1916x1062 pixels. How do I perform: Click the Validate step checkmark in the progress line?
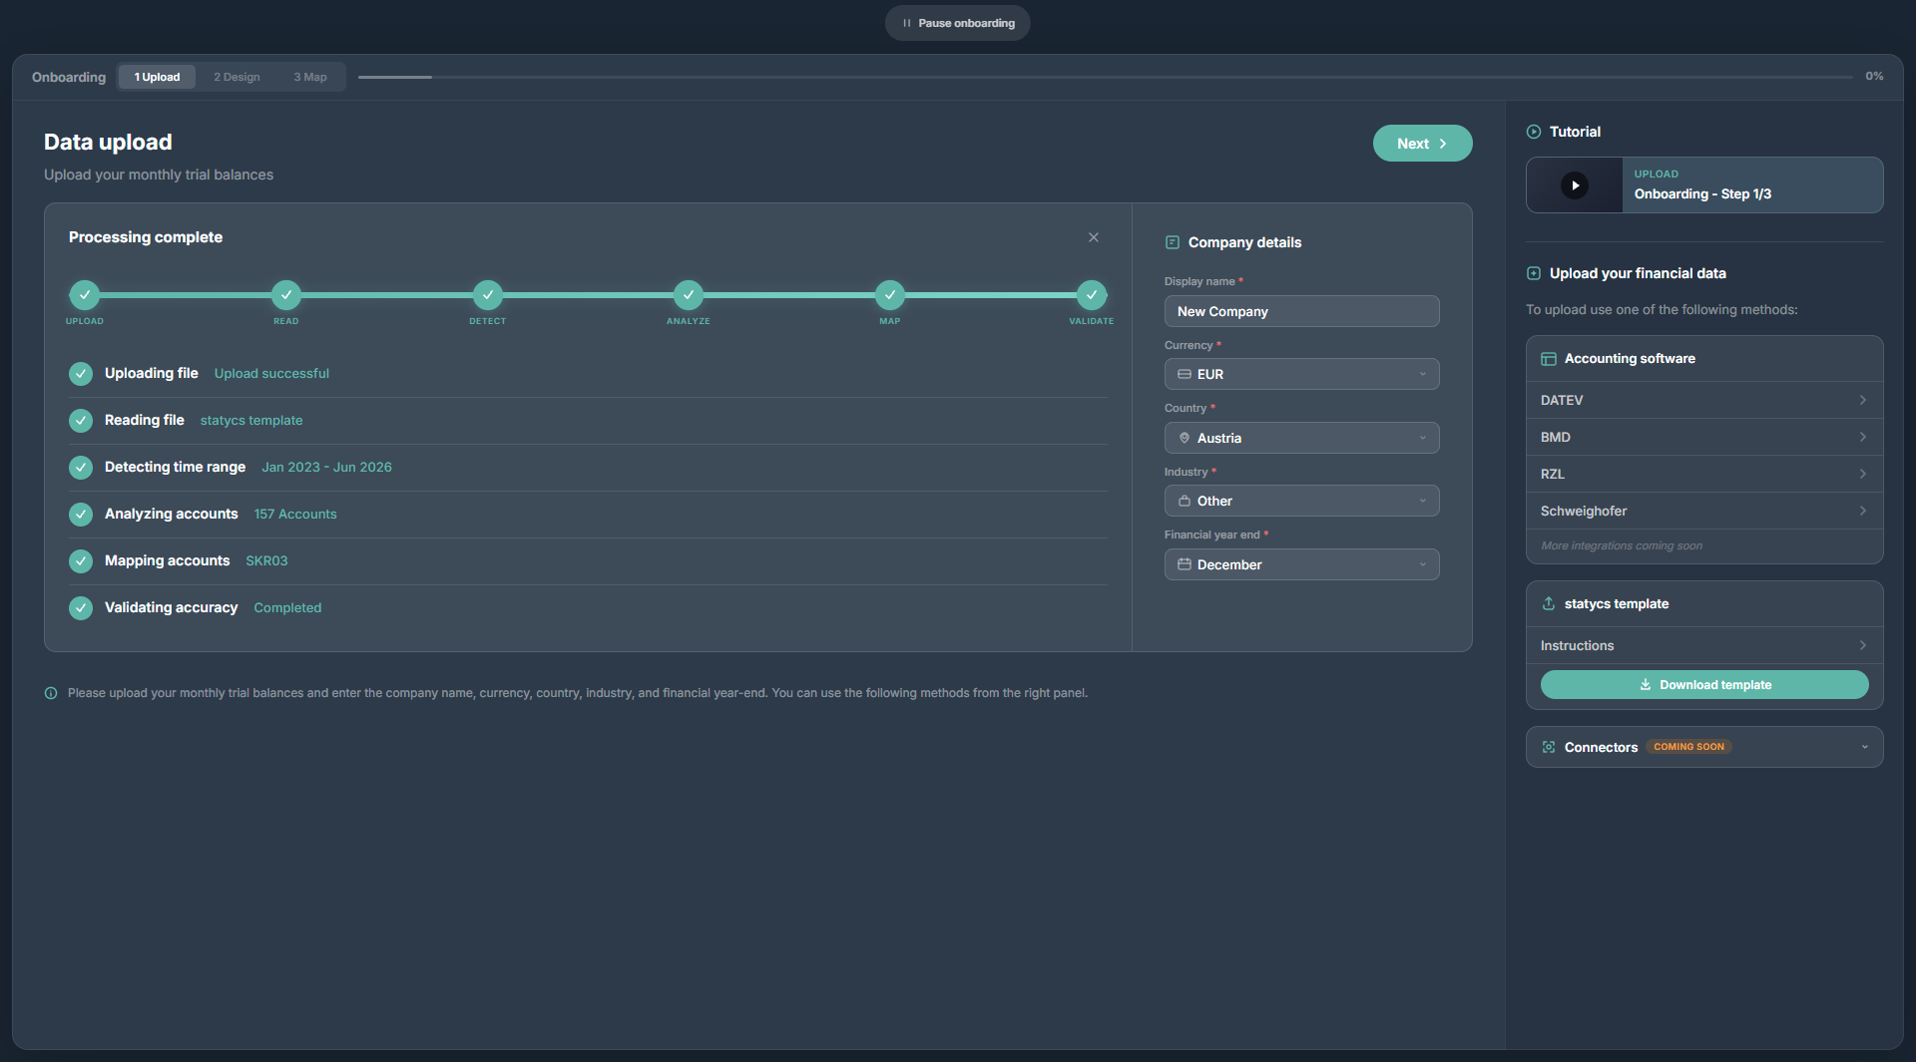coord(1092,295)
